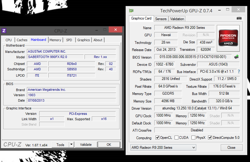Click the Memory Type GDDR5 field

(168, 93)
